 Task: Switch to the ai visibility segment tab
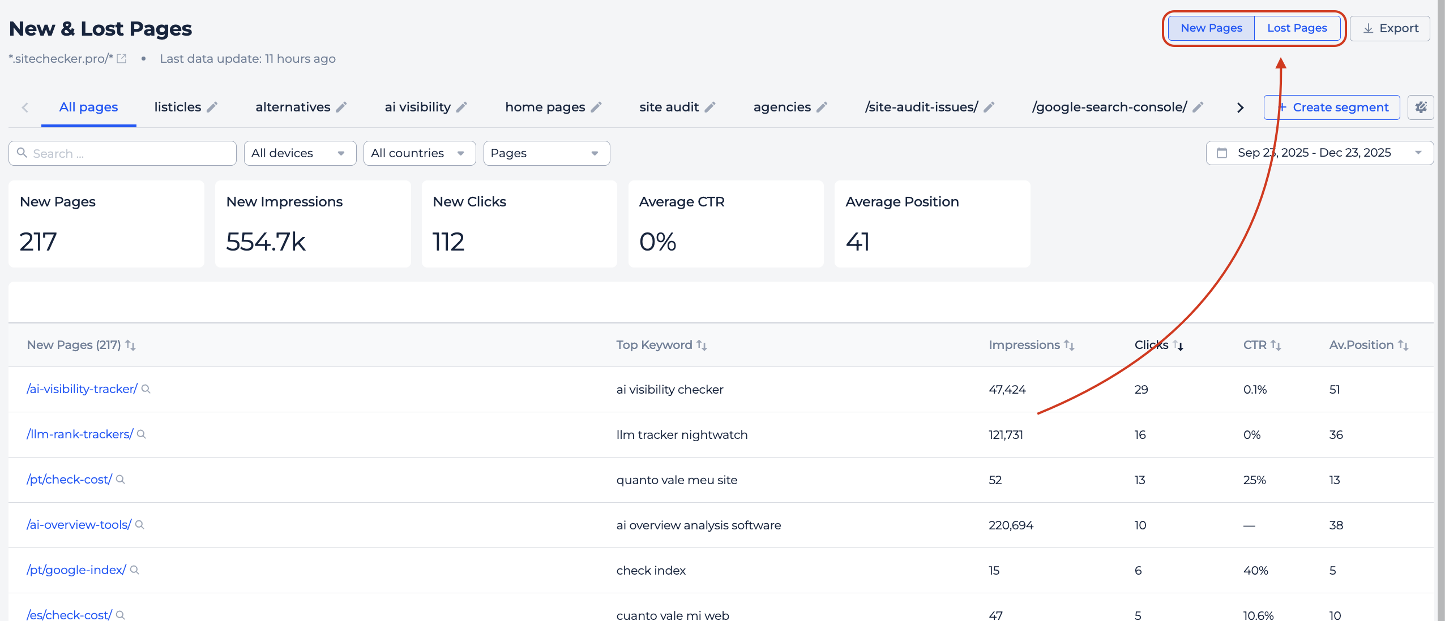tap(417, 107)
